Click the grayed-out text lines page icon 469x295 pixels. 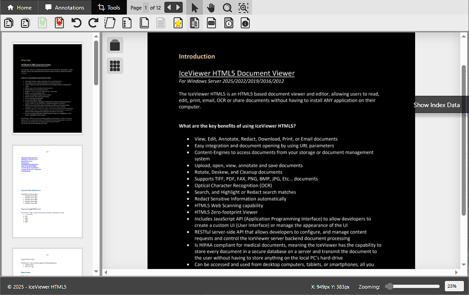(161, 23)
